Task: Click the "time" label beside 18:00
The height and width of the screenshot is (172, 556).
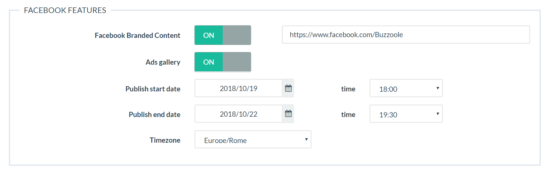Action: click(348, 89)
